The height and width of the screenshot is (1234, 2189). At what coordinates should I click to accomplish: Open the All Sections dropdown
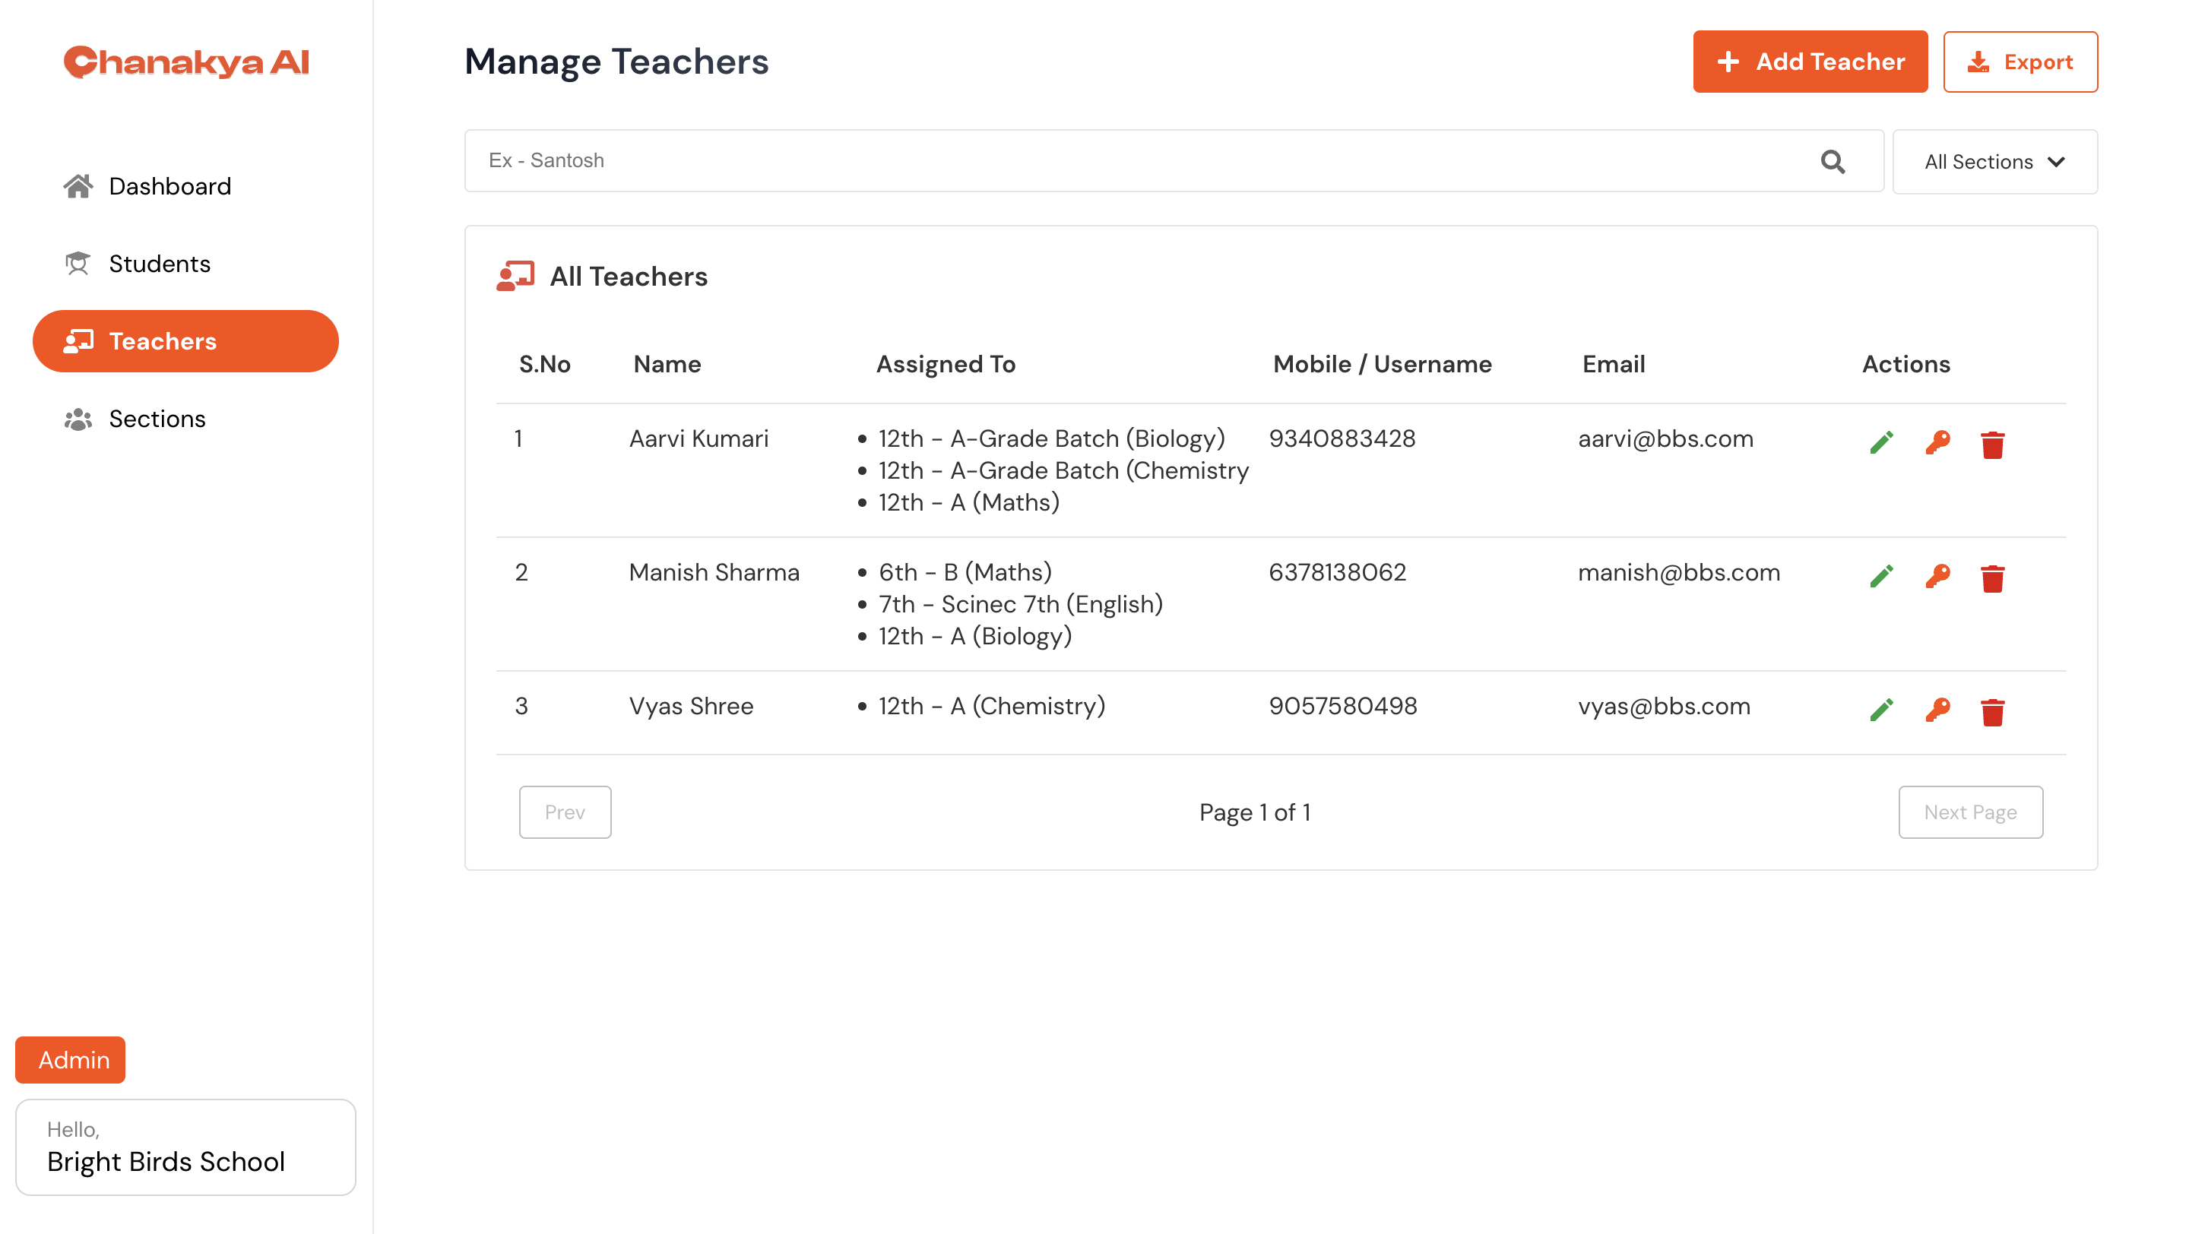click(1994, 161)
